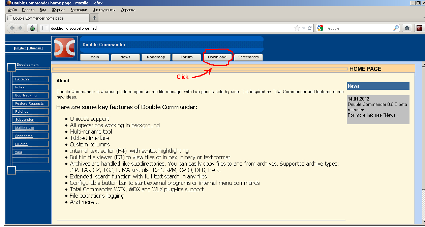Bookmark this page with the star icon
This screenshot has width=425, height=227.
tap(297, 28)
